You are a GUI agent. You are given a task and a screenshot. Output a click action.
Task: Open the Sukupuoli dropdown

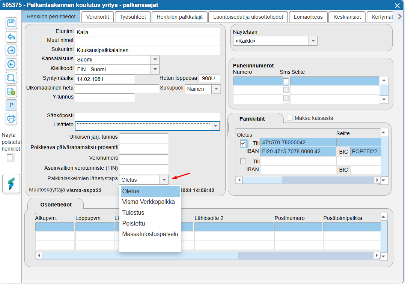tap(216, 89)
